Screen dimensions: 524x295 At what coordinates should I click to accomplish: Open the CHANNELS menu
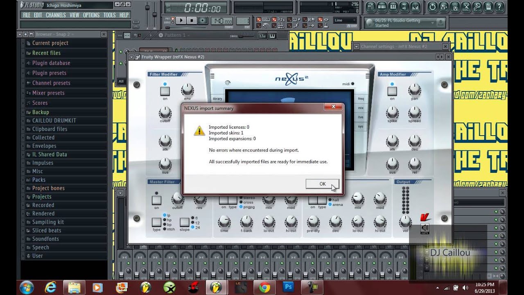point(56,15)
